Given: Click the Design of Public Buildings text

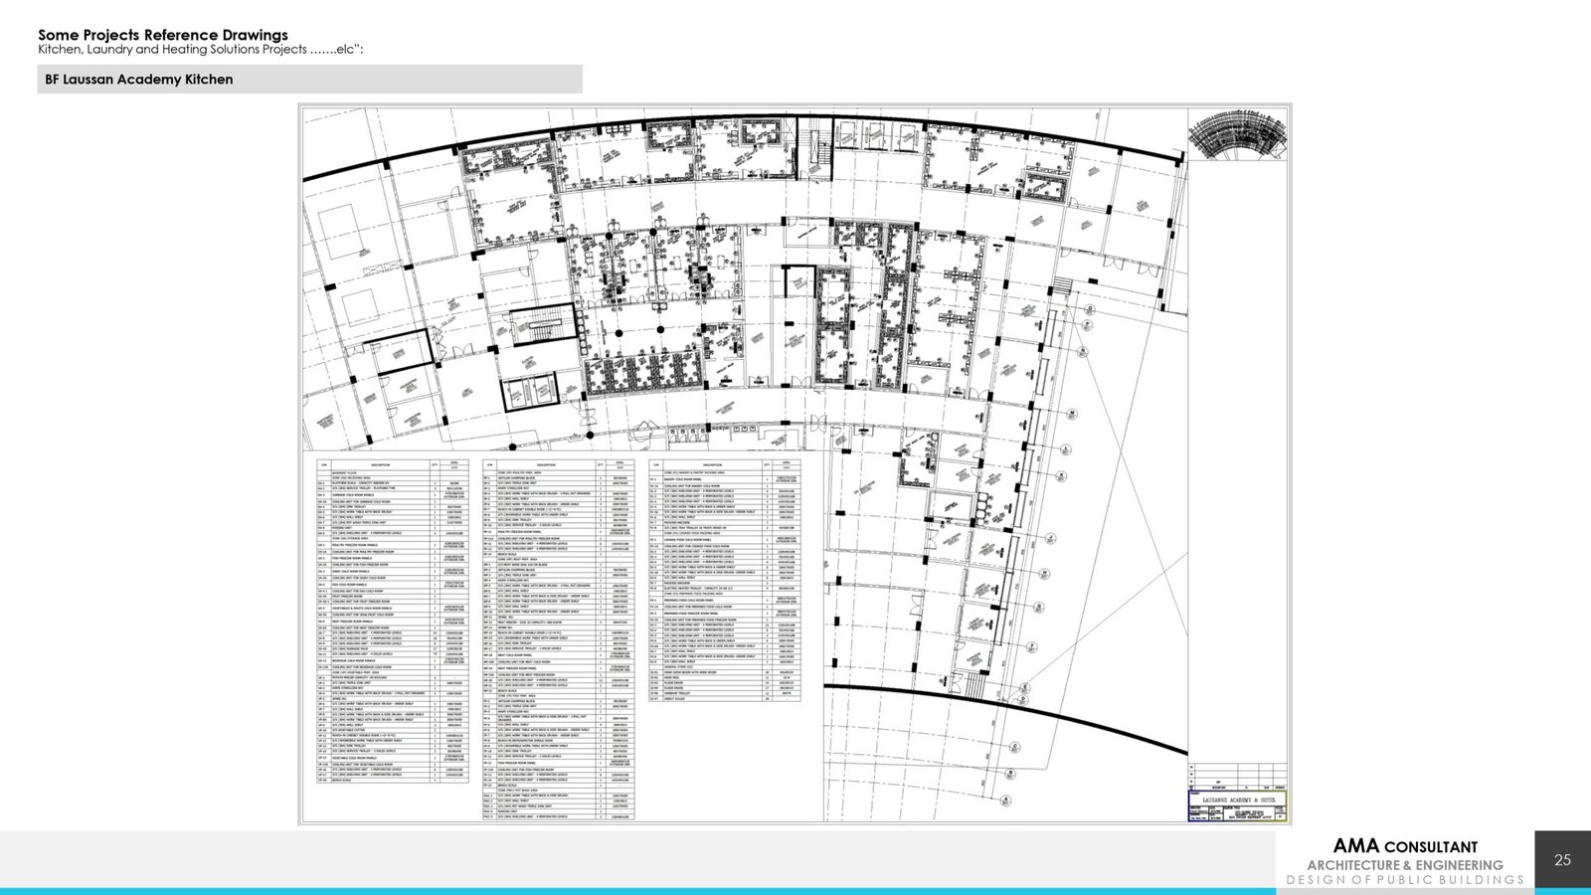Looking at the screenshot, I should point(1404,880).
